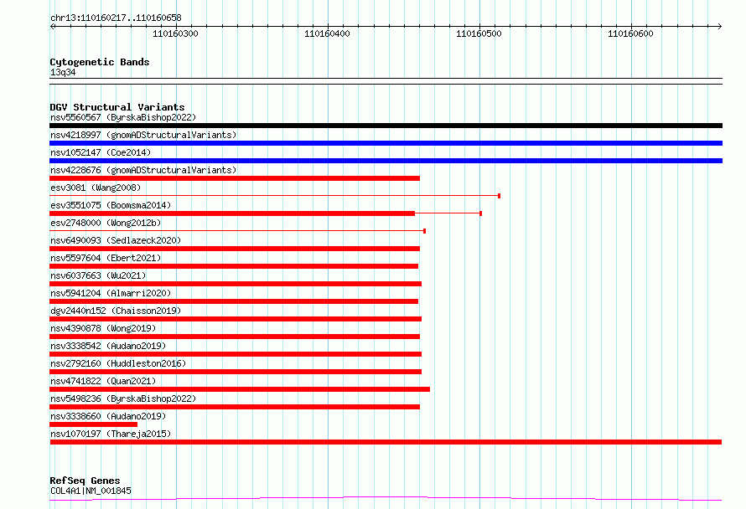Click variant label nsv4390878 (Wong2019)
The height and width of the screenshot is (509, 746).
[x=103, y=328]
